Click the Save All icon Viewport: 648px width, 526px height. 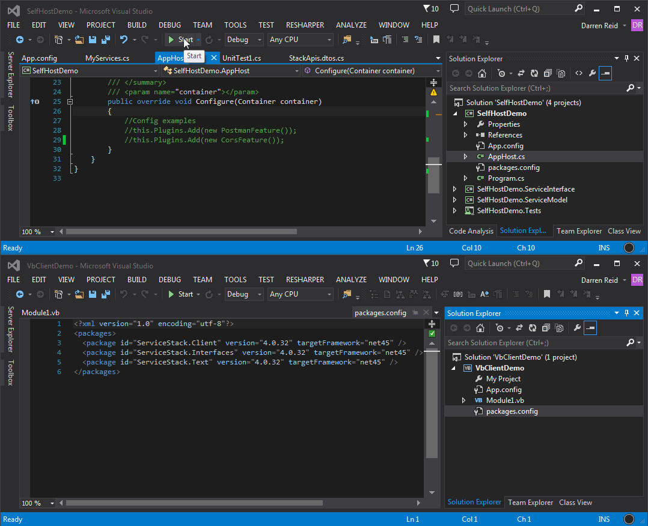click(106, 38)
